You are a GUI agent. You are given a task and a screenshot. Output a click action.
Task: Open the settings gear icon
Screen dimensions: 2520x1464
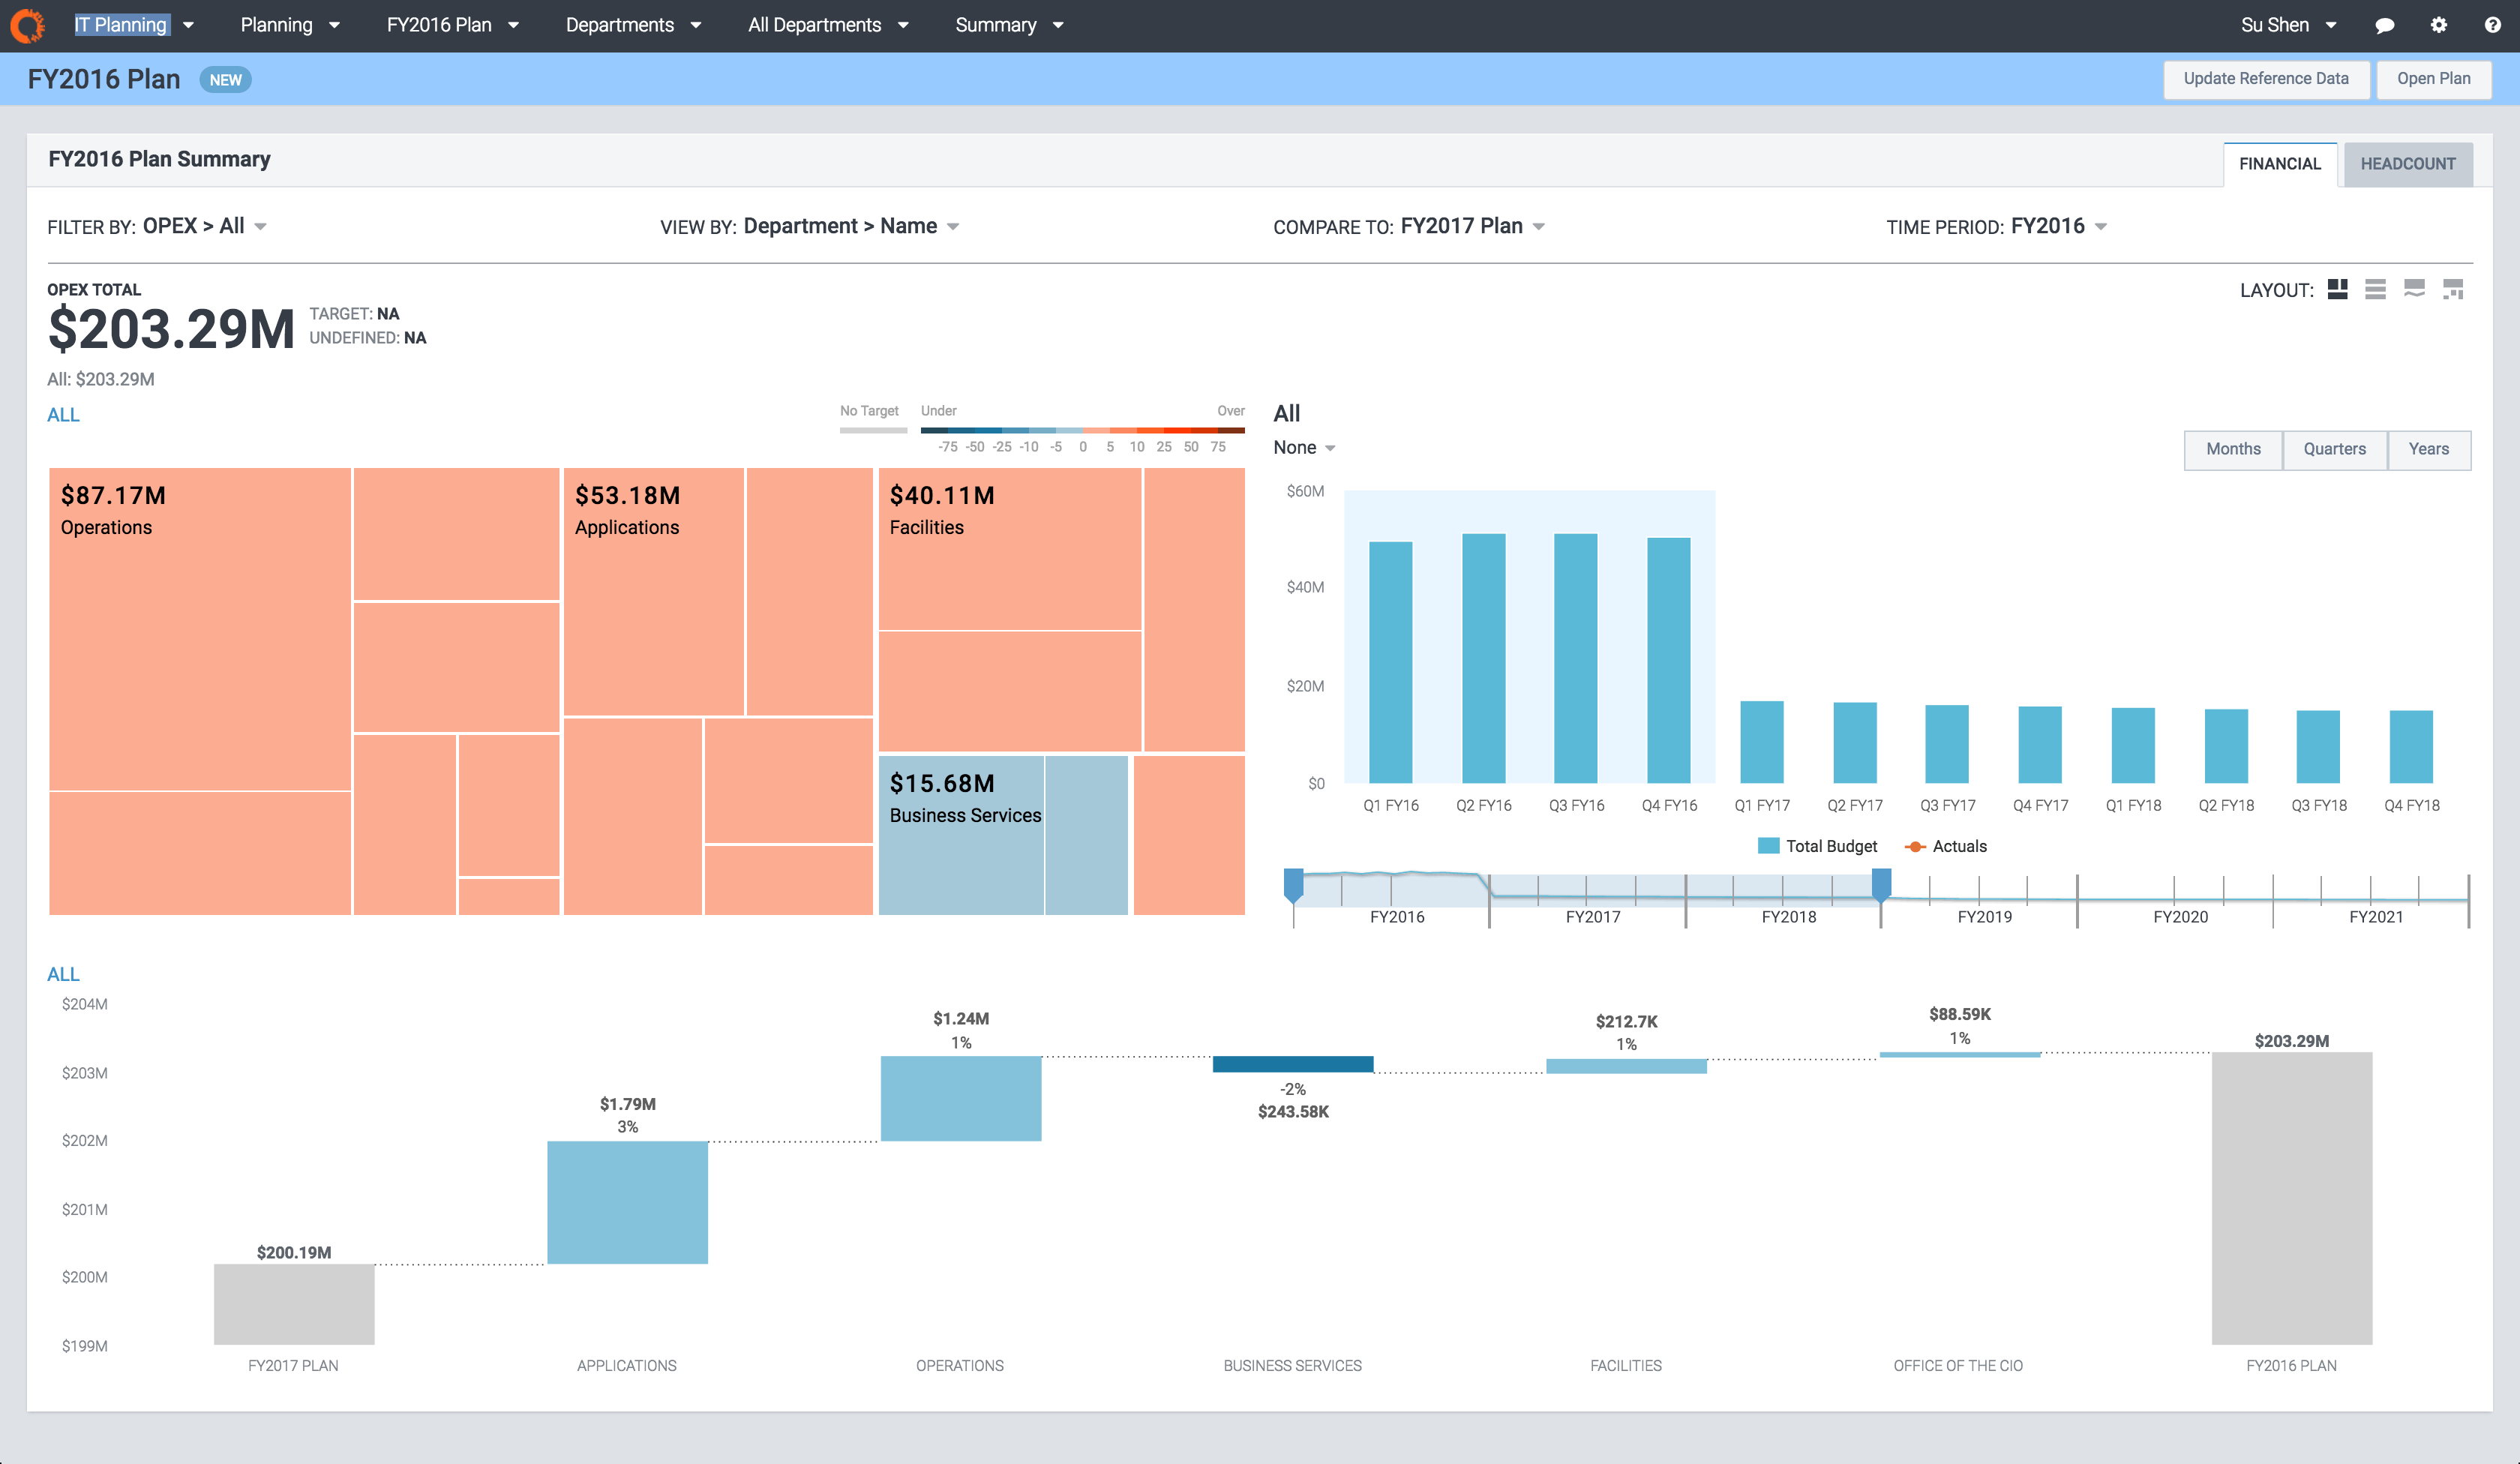pos(2438,25)
